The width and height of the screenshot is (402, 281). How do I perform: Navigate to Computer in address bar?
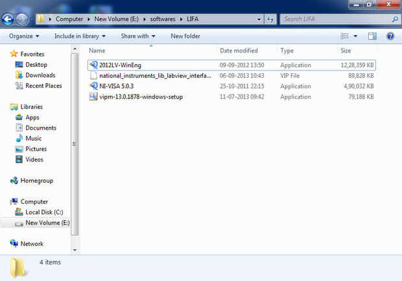click(x=69, y=19)
